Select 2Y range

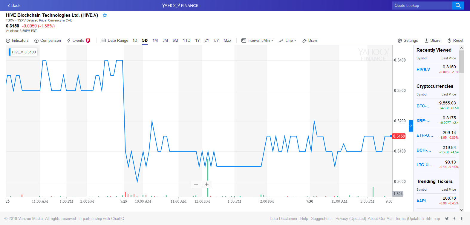[x=207, y=41]
